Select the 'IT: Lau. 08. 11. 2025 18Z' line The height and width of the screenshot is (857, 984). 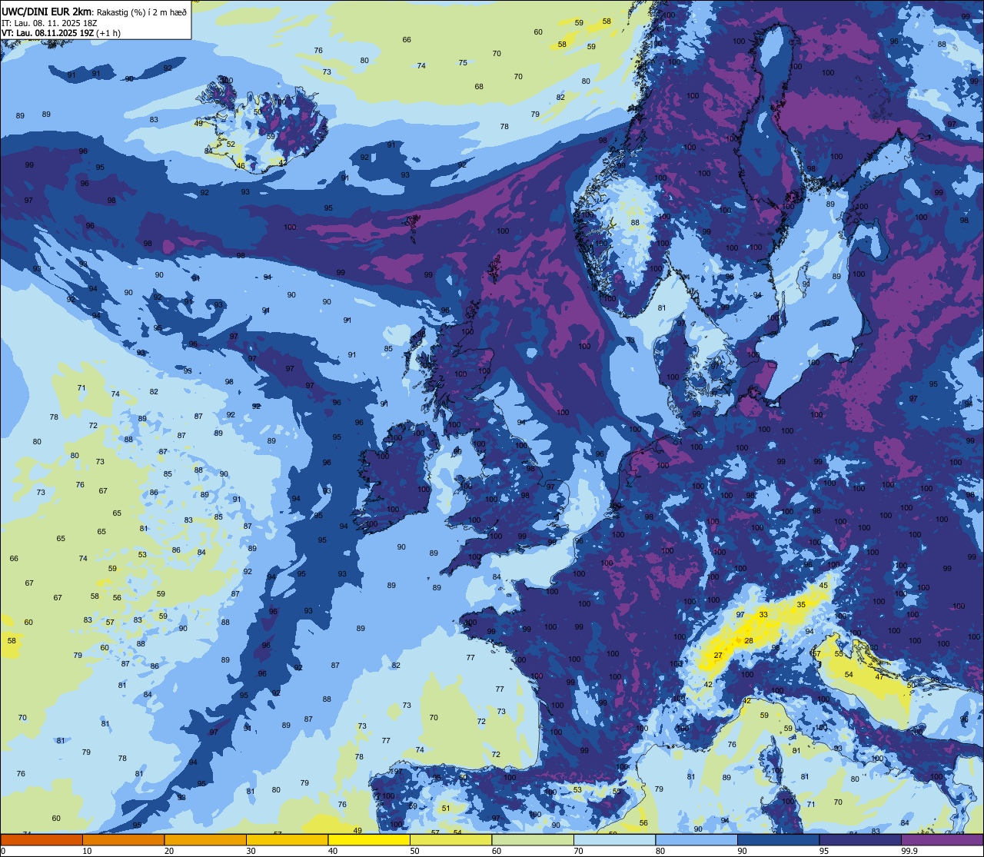point(49,23)
